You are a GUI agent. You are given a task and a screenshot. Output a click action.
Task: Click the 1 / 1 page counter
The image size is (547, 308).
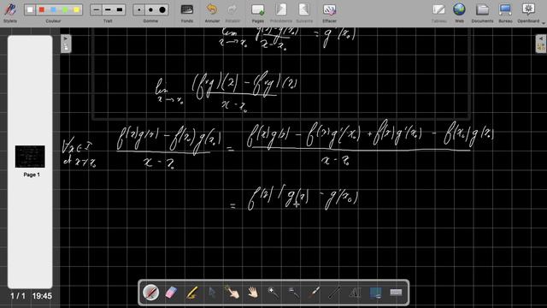(18, 296)
